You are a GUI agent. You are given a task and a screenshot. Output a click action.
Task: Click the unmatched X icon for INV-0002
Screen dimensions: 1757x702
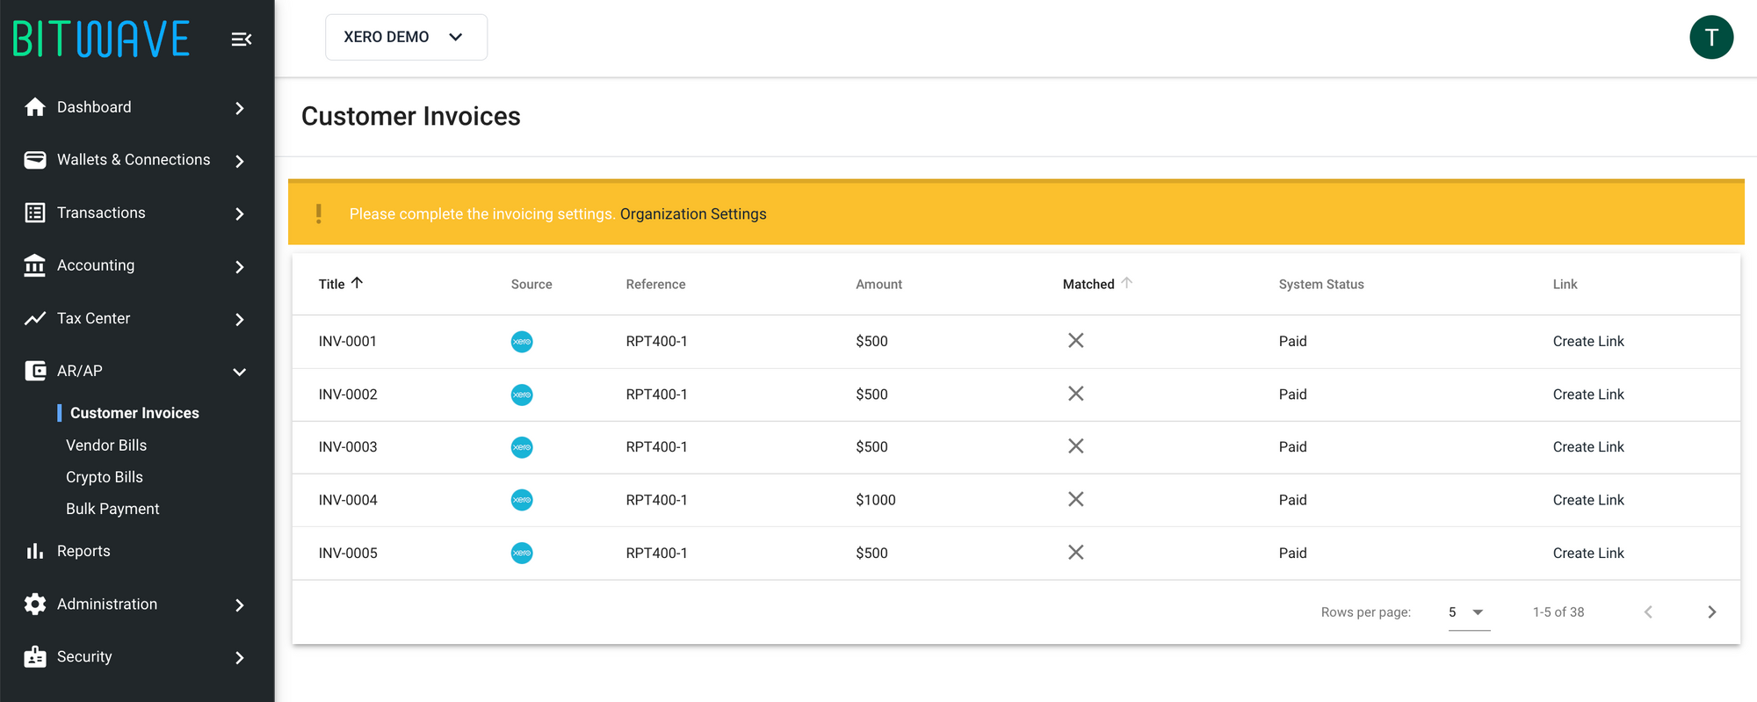(1075, 393)
